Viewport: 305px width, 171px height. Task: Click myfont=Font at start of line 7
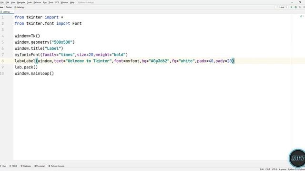[x=27, y=55]
